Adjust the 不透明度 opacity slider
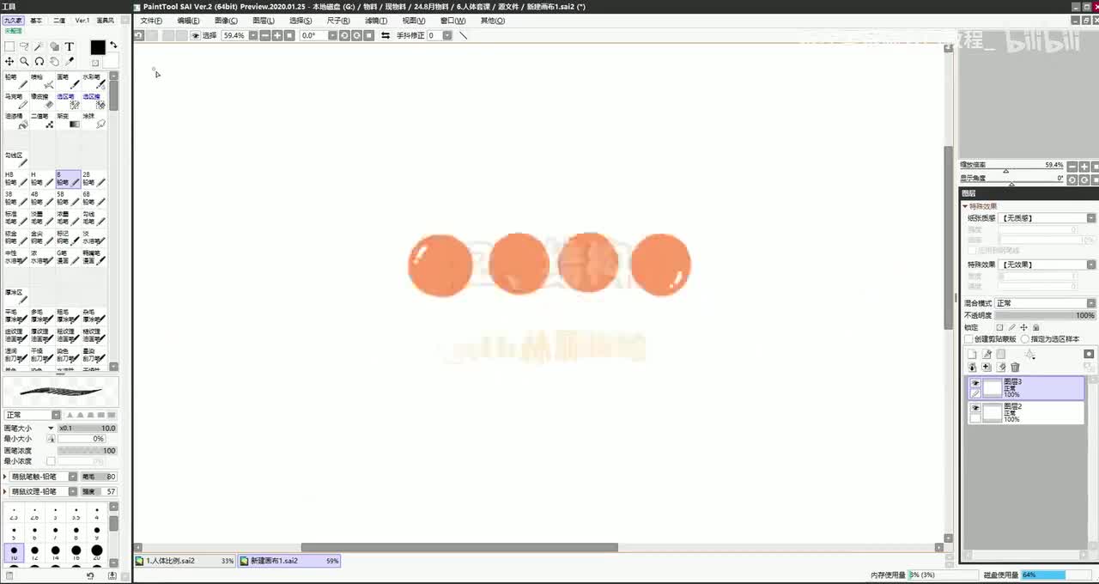1099x584 pixels. pos(1047,315)
